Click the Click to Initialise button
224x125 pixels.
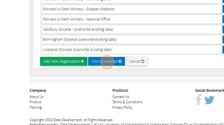click(107, 61)
